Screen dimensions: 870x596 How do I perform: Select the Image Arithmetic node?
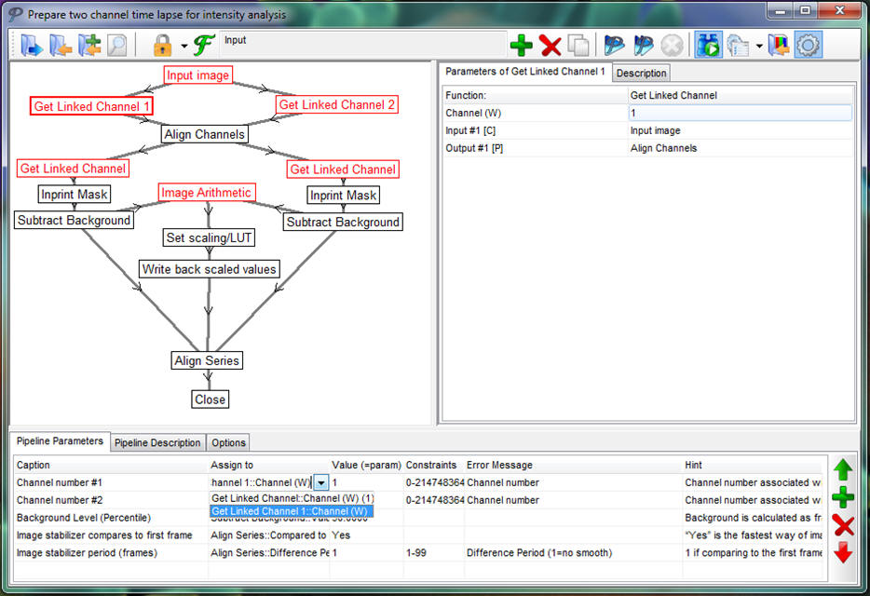pyautogui.click(x=207, y=193)
